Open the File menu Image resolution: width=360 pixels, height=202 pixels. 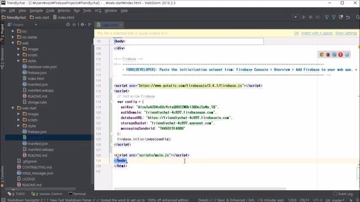(3, 11)
